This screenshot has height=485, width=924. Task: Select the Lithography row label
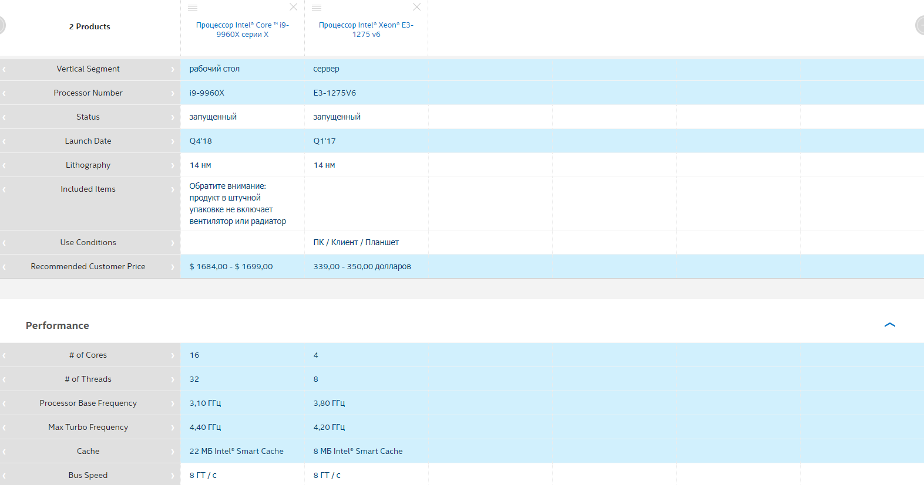[88, 165]
